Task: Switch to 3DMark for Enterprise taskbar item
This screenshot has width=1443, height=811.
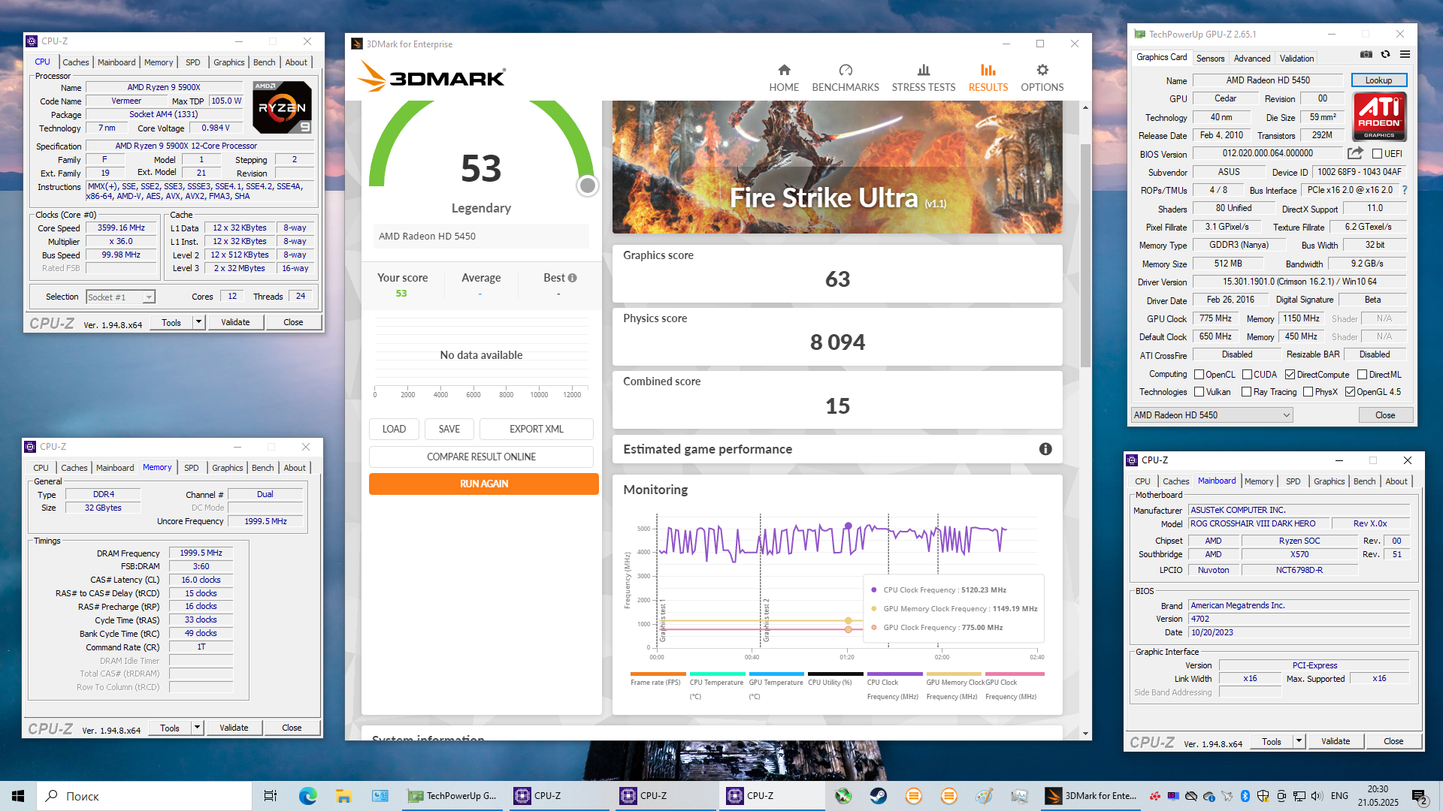Action: (1092, 796)
